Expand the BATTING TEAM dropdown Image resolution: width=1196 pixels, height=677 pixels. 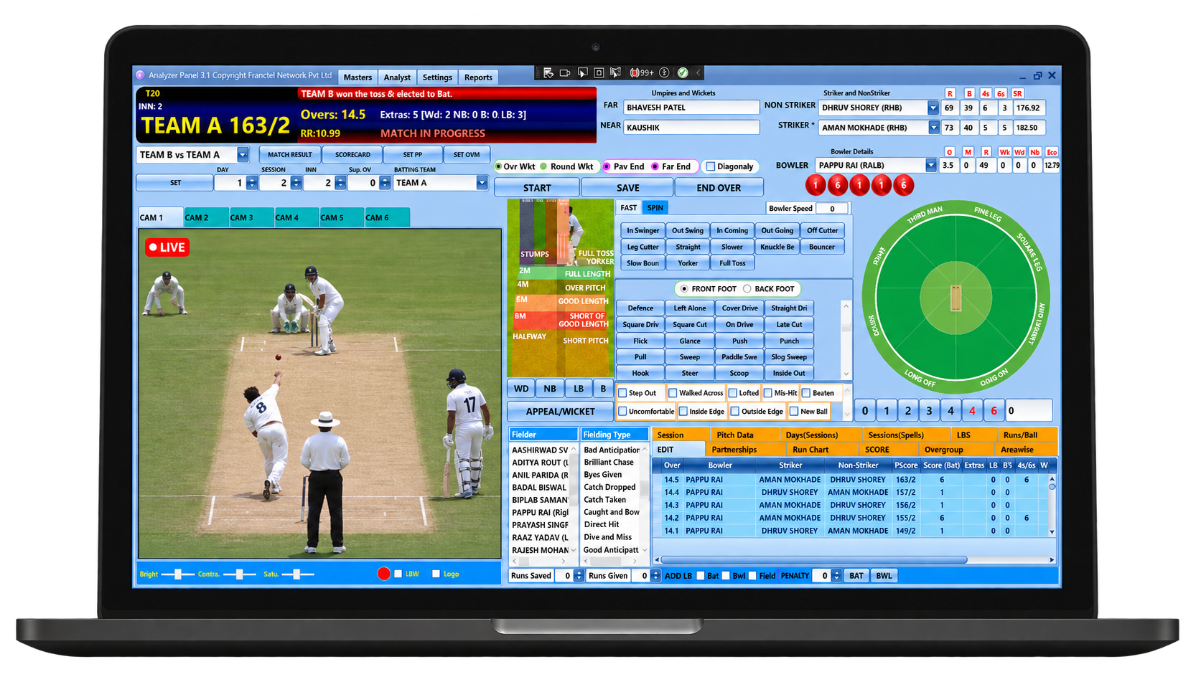click(482, 183)
